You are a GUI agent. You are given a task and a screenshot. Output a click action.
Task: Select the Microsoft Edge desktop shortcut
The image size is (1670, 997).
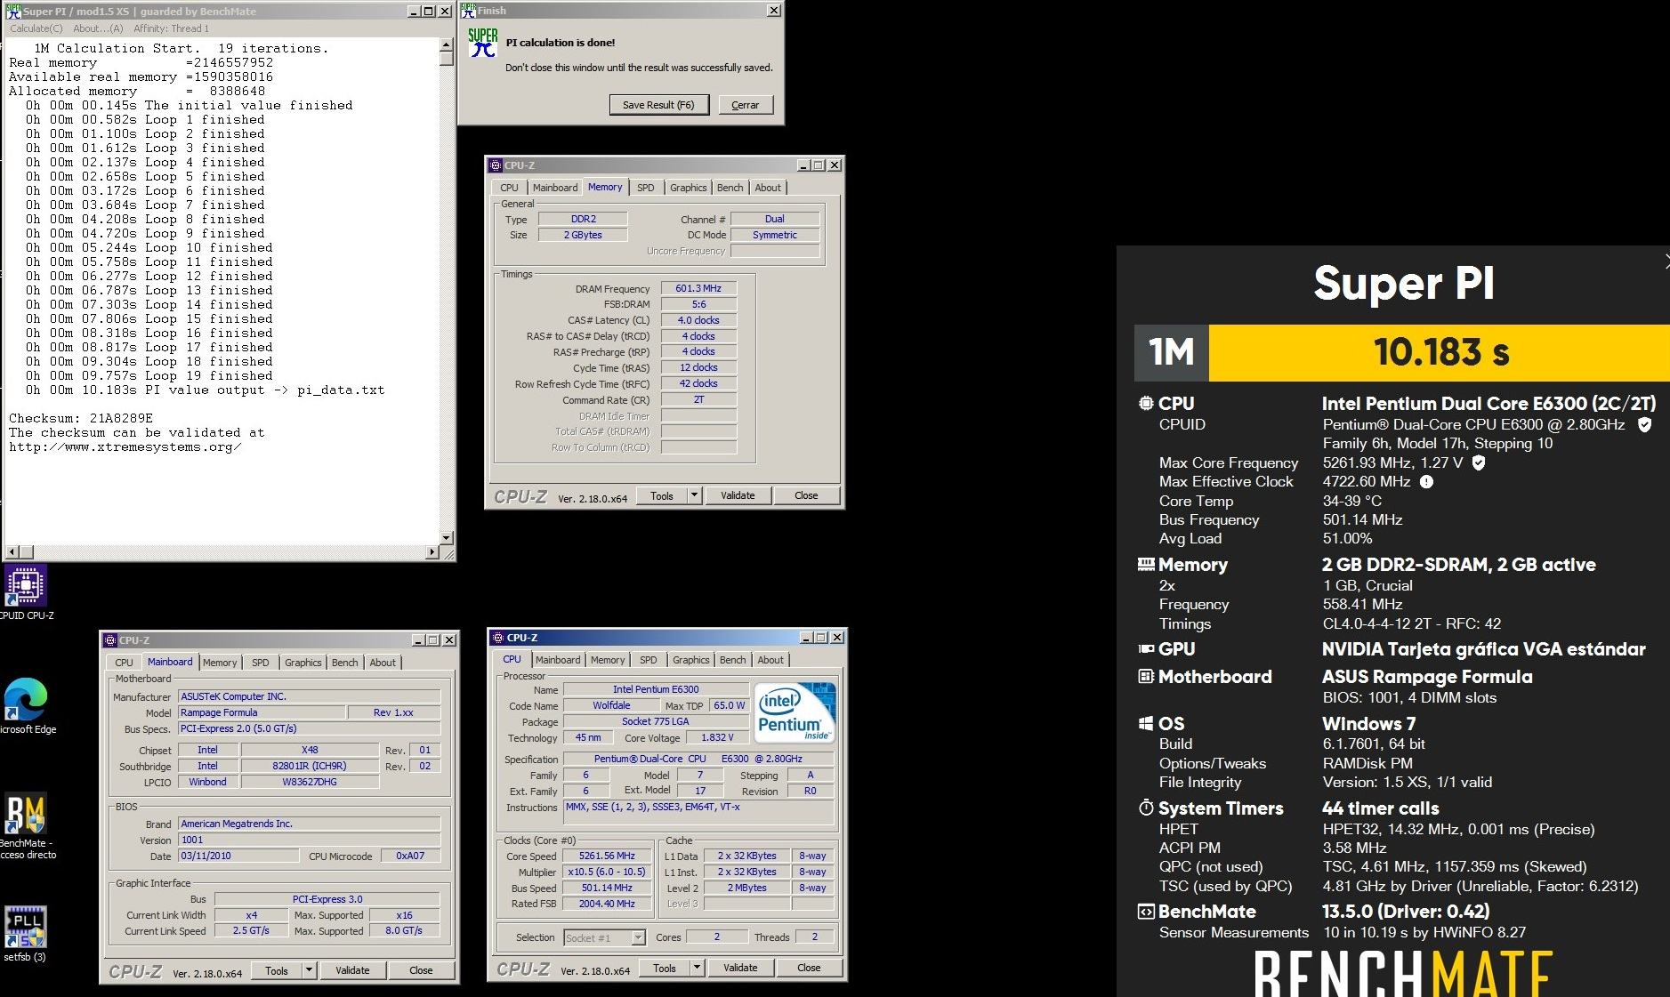[x=26, y=706]
